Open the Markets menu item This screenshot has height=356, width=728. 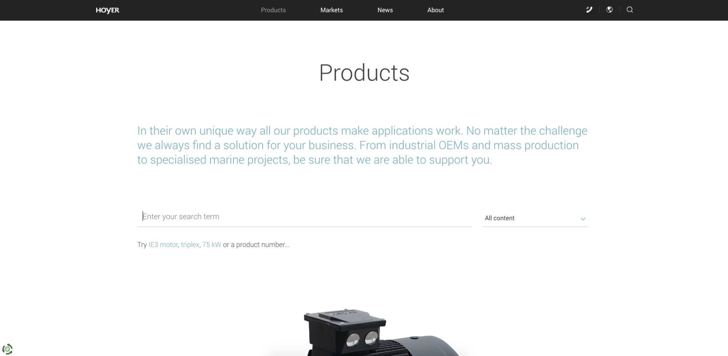(x=331, y=10)
